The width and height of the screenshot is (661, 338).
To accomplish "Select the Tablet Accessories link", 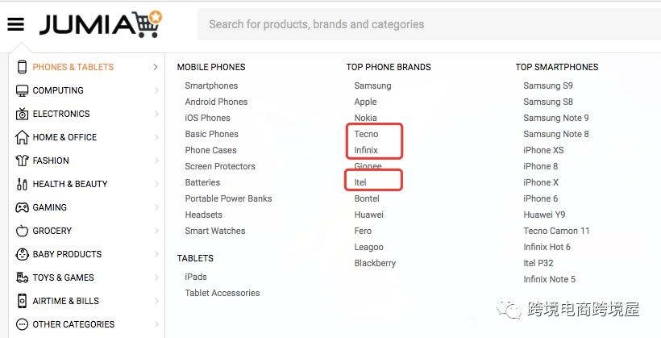I will pos(222,293).
